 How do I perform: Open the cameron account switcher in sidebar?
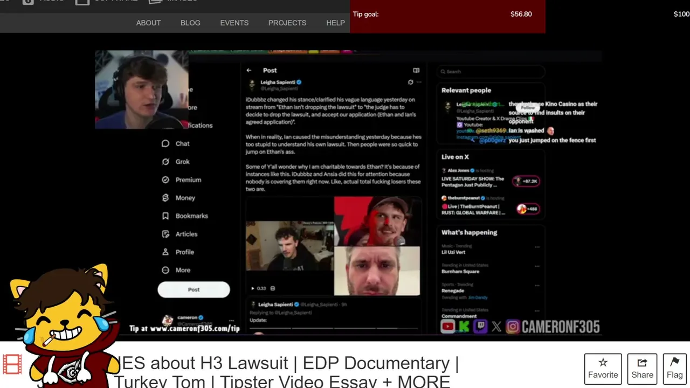point(197,320)
